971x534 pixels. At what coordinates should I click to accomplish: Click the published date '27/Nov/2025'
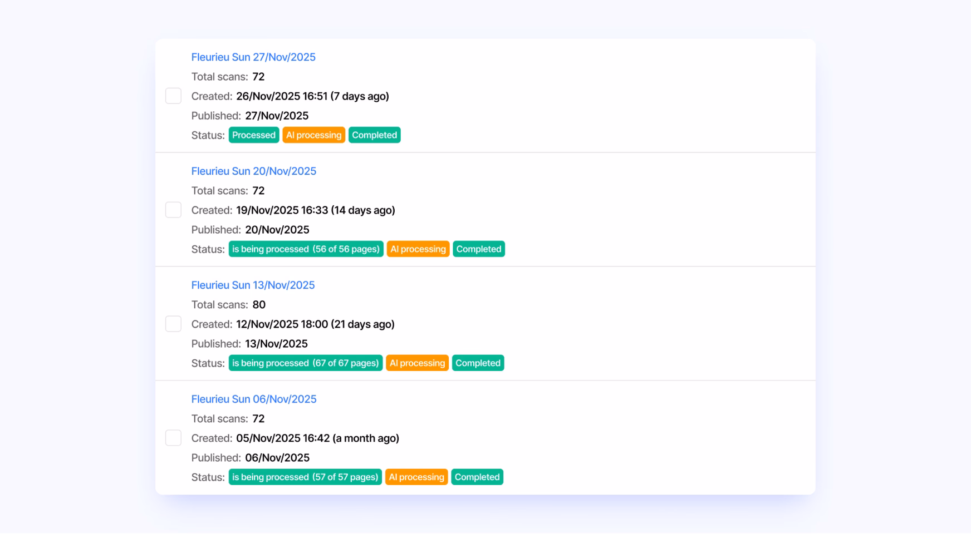coord(277,116)
